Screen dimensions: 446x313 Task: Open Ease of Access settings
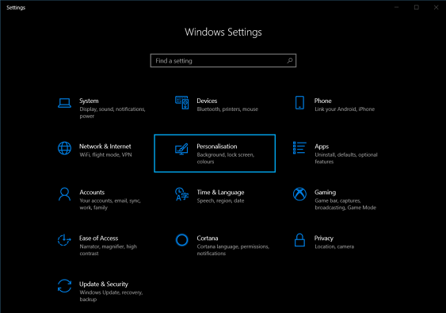[99, 239]
